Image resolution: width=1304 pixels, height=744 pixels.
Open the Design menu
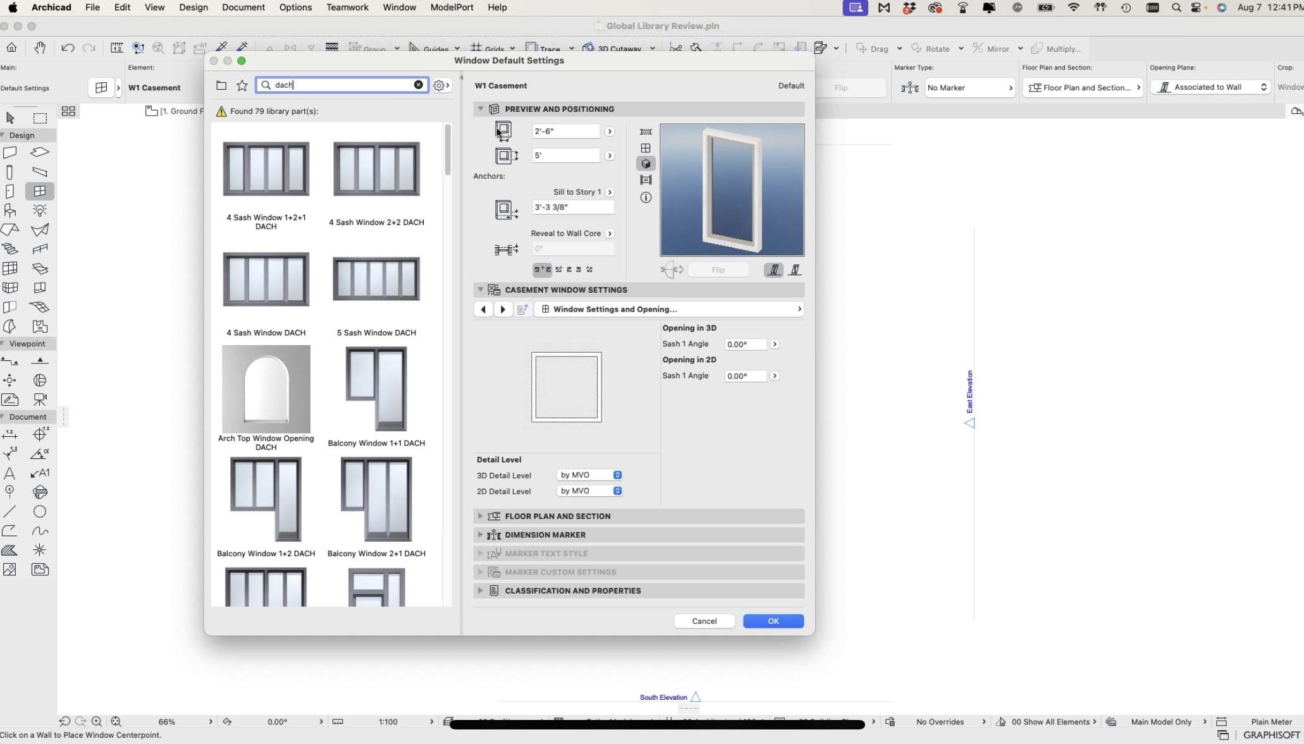193,8
